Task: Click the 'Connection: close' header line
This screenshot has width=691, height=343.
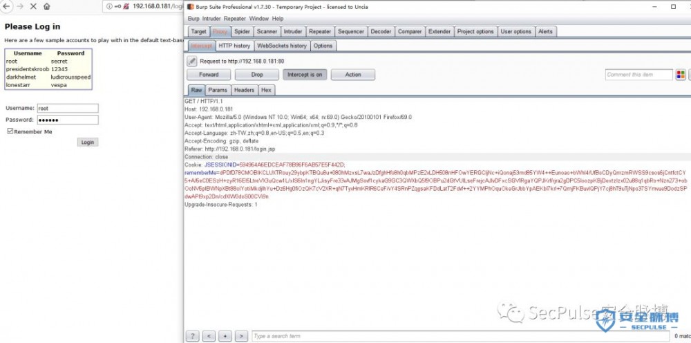Action: point(206,156)
